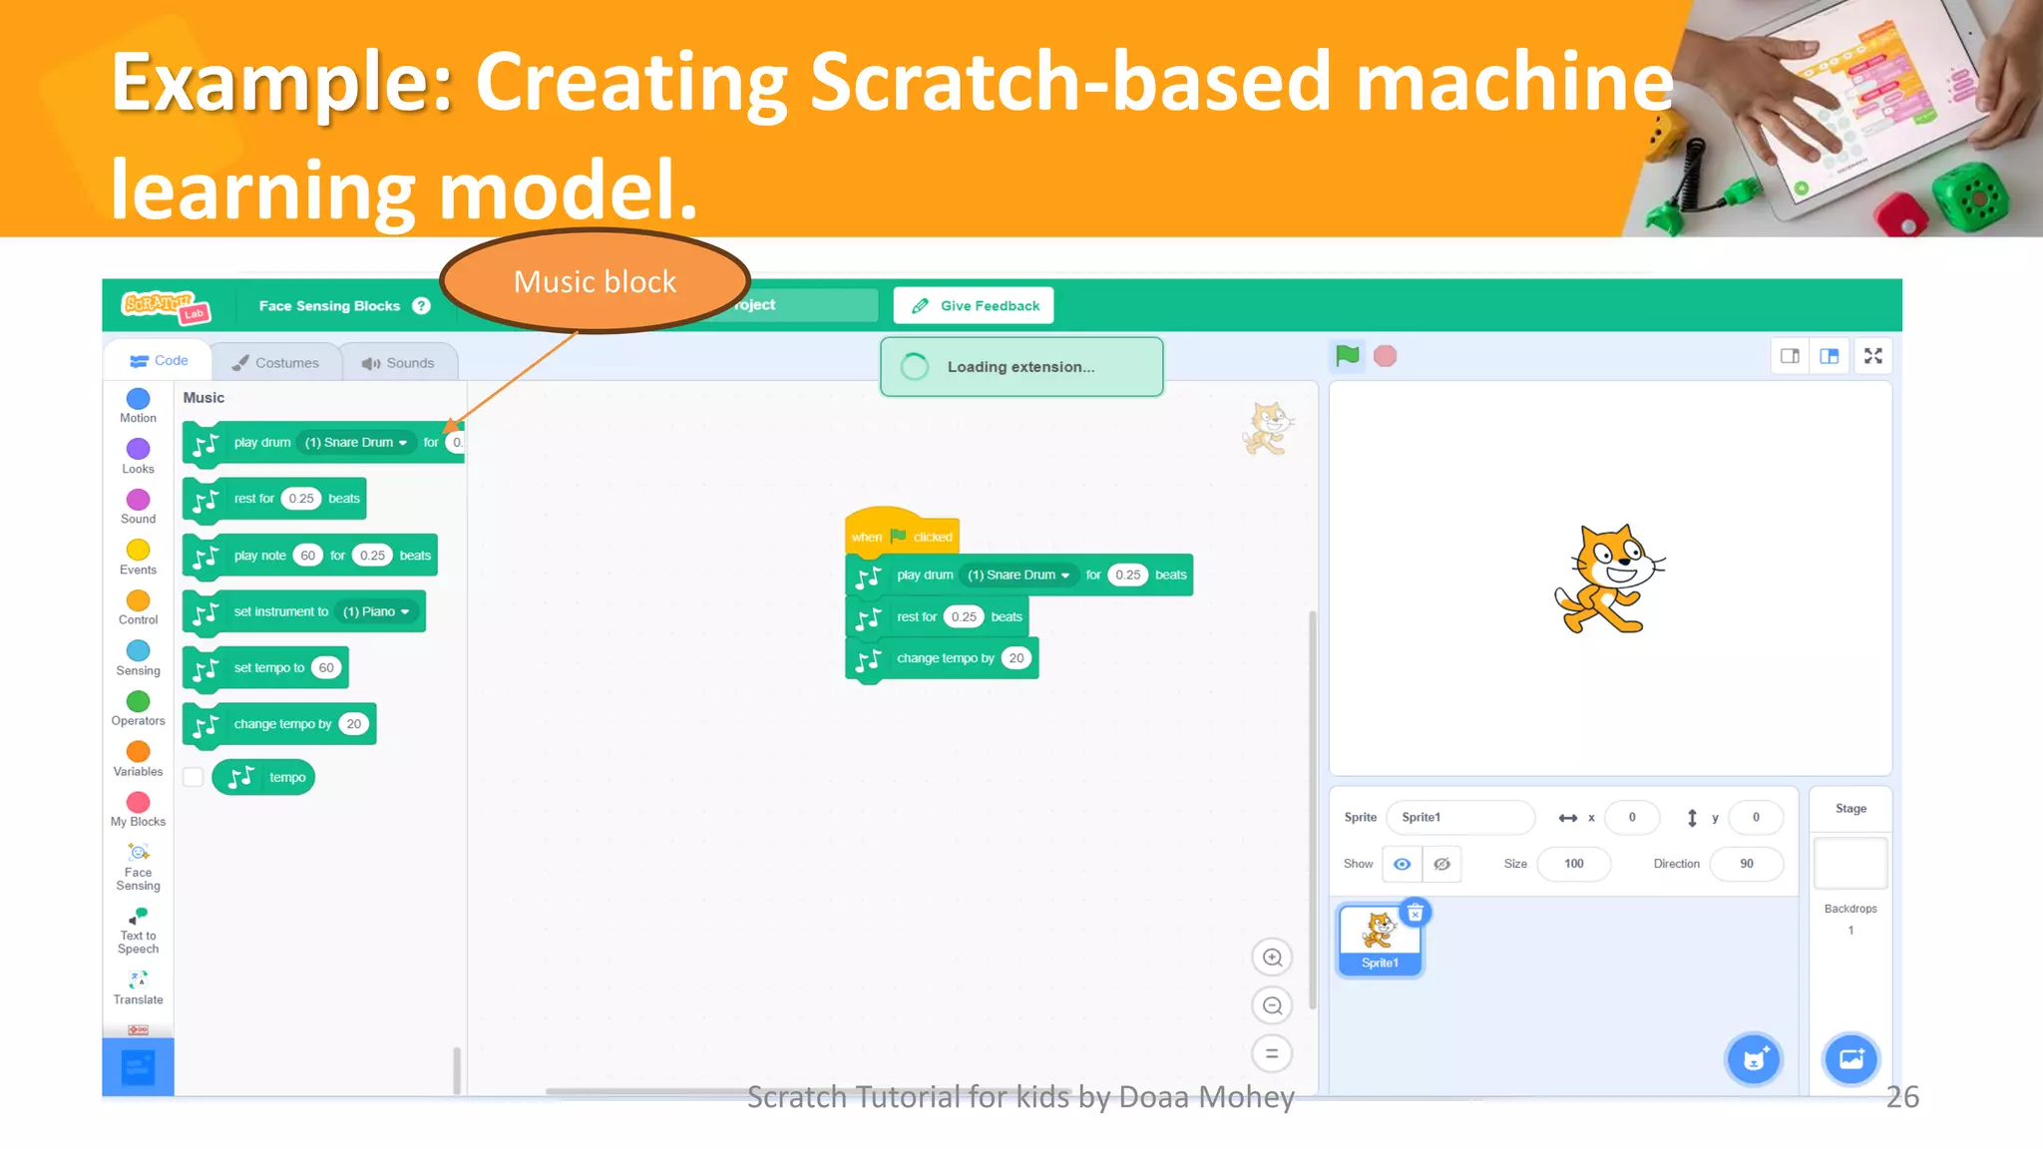Click the Choose a Backdrop button
This screenshot has height=1149, width=2043.
[1850, 1059]
